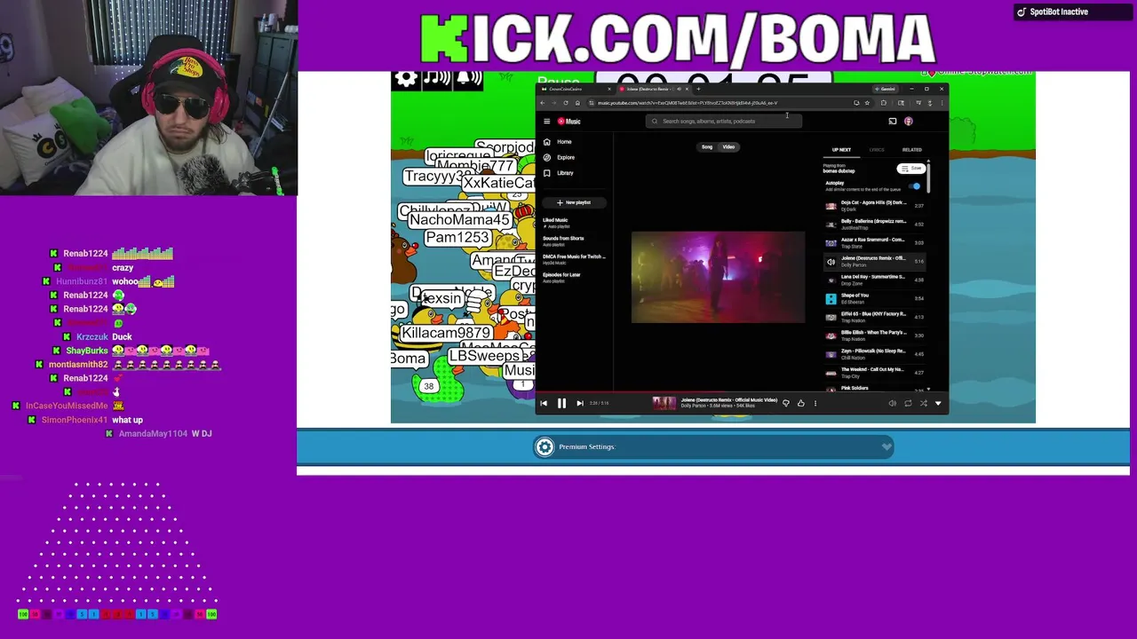Toggle the duck race bell sound icon

(468, 79)
